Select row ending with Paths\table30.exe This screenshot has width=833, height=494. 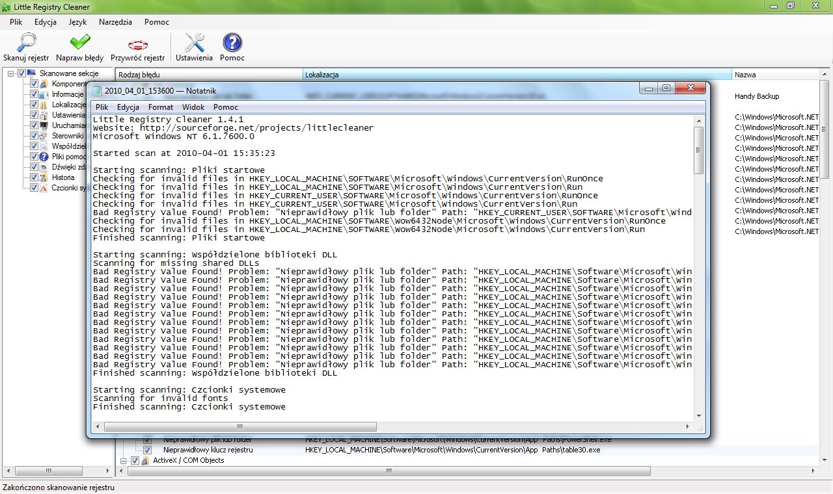467,450
